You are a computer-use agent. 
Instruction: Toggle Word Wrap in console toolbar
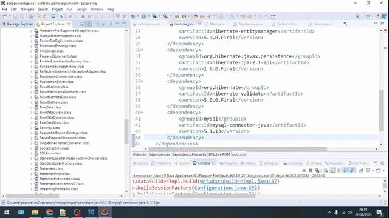[339, 170]
